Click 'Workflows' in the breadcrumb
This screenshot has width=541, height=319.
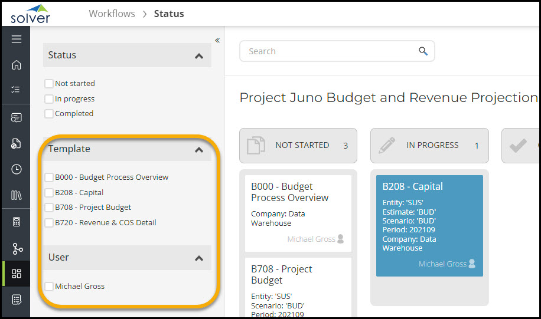tap(112, 14)
